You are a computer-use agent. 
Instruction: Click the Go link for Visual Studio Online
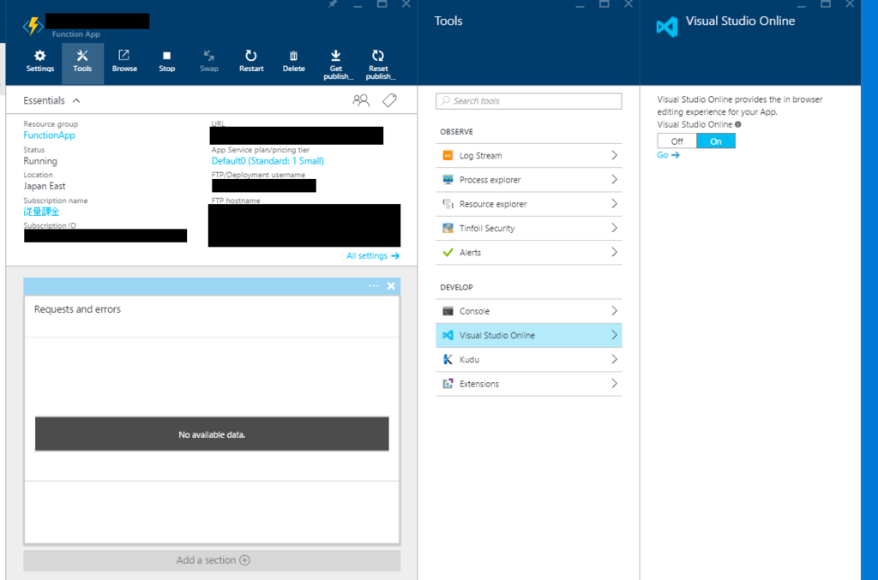click(668, 155)
